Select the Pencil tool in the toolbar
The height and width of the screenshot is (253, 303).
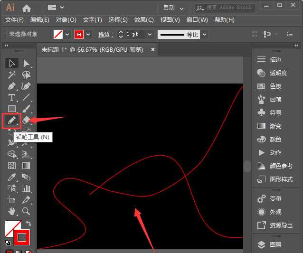tap(12, 121)
